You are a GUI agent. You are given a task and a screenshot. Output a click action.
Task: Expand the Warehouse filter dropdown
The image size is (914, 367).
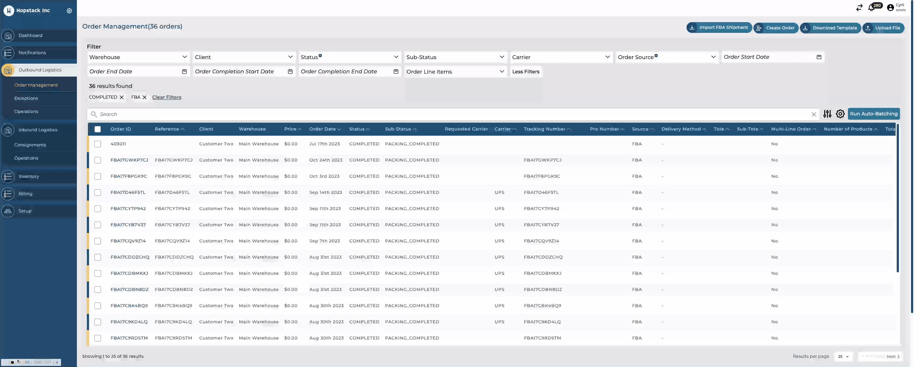[x=138, y=57]
